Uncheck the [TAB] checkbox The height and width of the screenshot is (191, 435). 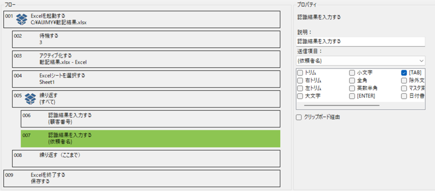(x=404, y=72)
